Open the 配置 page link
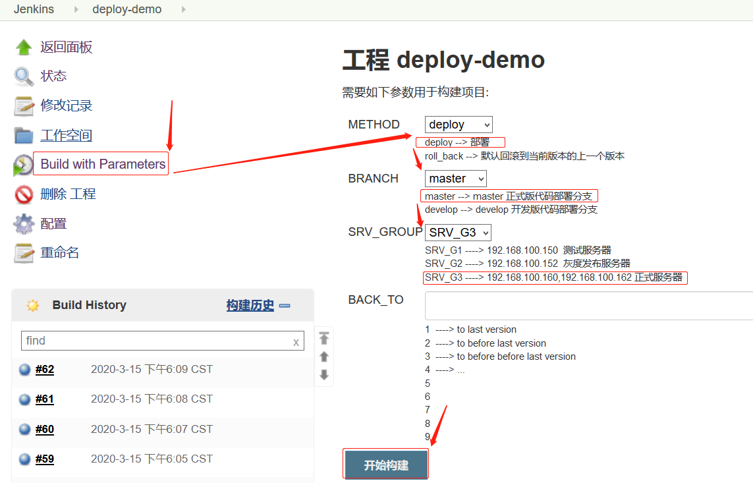Screen dimensions: 753x483 (x=53, y=224)
